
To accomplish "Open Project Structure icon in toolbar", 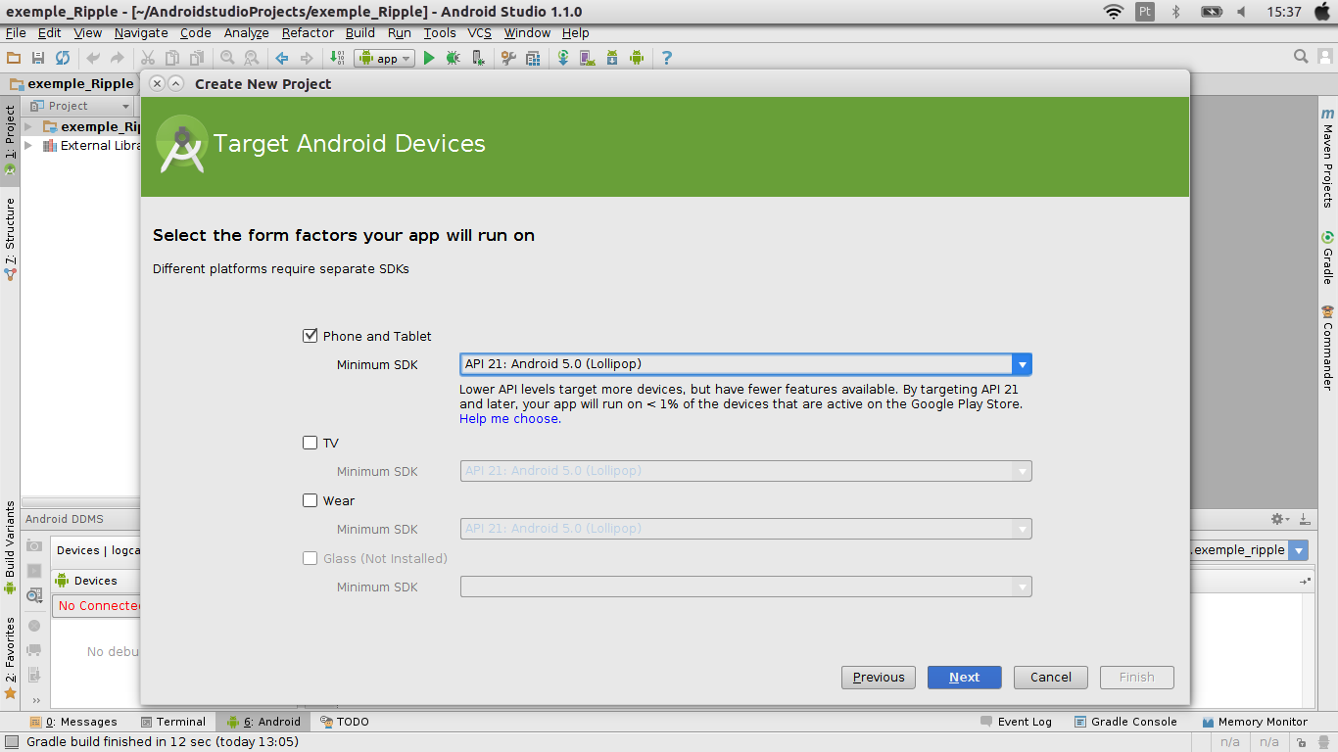I will coord(533,58).
